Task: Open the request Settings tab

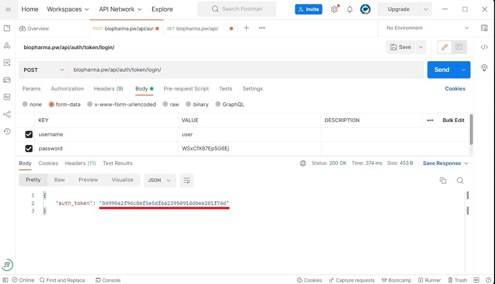Action: click(252, 89)
